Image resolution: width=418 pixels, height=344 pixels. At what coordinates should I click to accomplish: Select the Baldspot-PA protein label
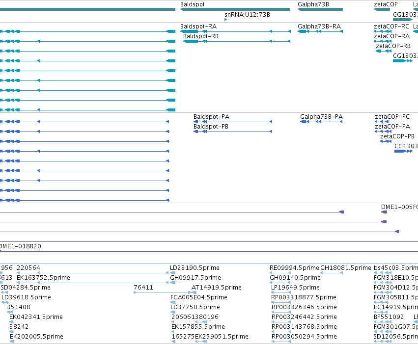[x=211, y=117]
